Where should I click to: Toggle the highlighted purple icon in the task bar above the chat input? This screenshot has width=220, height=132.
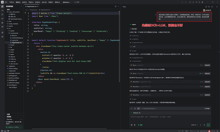(138, 108)
